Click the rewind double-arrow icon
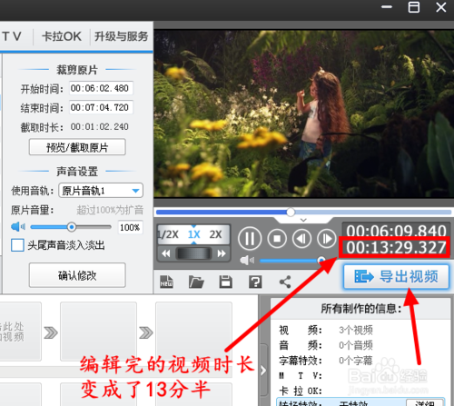Viewport: 454px width, 406px height. pos(166,253)
